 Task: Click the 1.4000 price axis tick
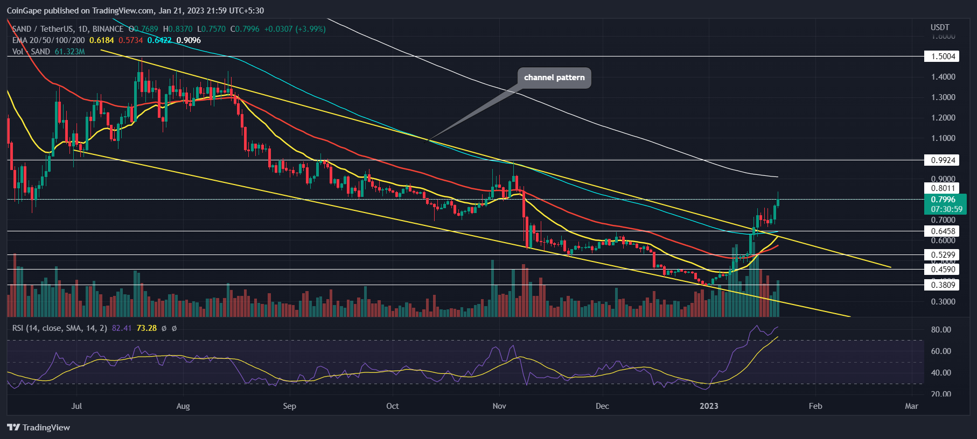coord(943,77)
